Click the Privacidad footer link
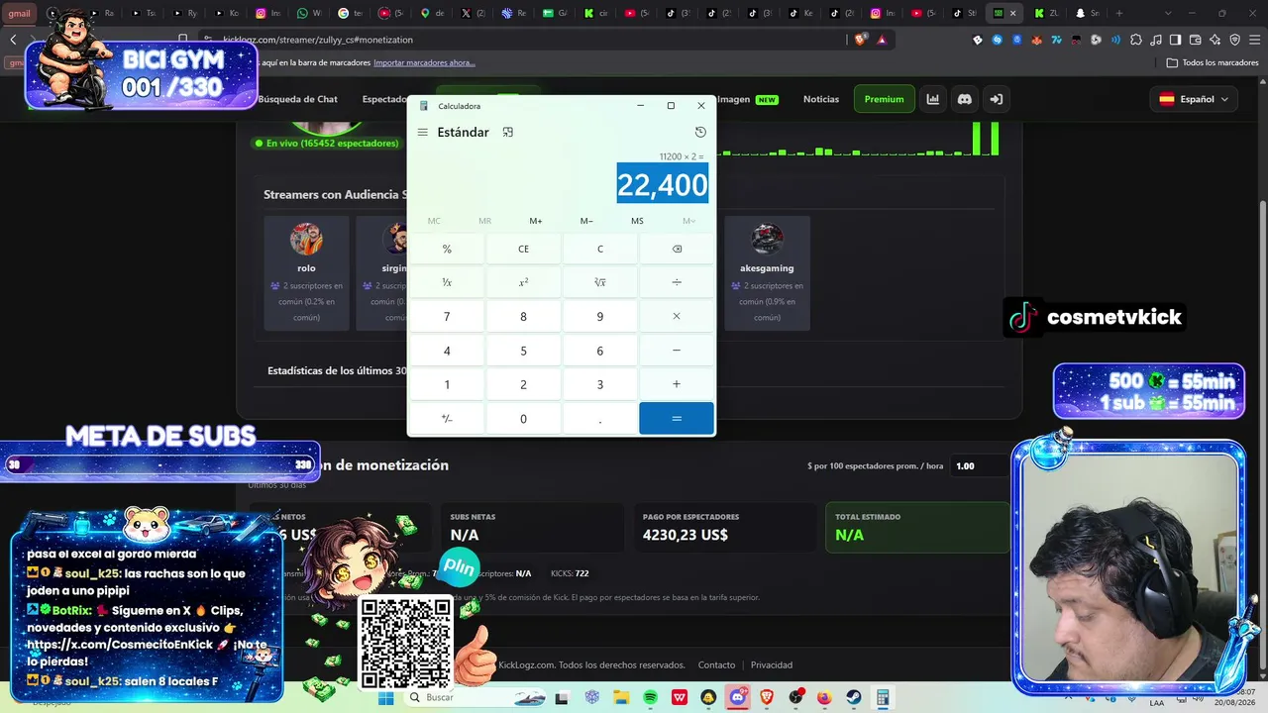Viewport: 1268px width, 713px height. click(772, 665)
